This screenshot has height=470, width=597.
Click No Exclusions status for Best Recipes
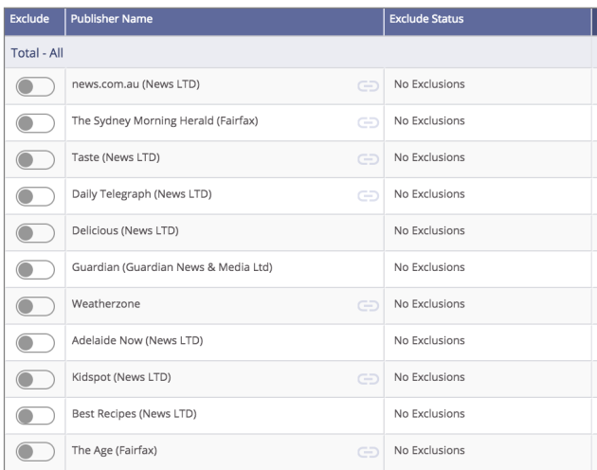tap(429, 413)
